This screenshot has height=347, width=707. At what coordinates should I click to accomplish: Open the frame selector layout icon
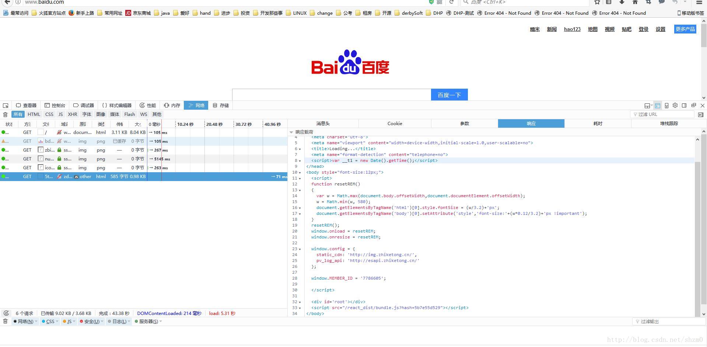[x=648, y=106]
